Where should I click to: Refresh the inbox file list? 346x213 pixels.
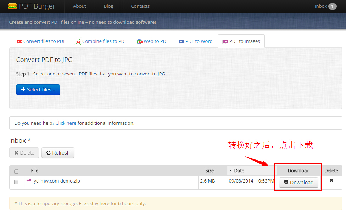coord(58,153)
